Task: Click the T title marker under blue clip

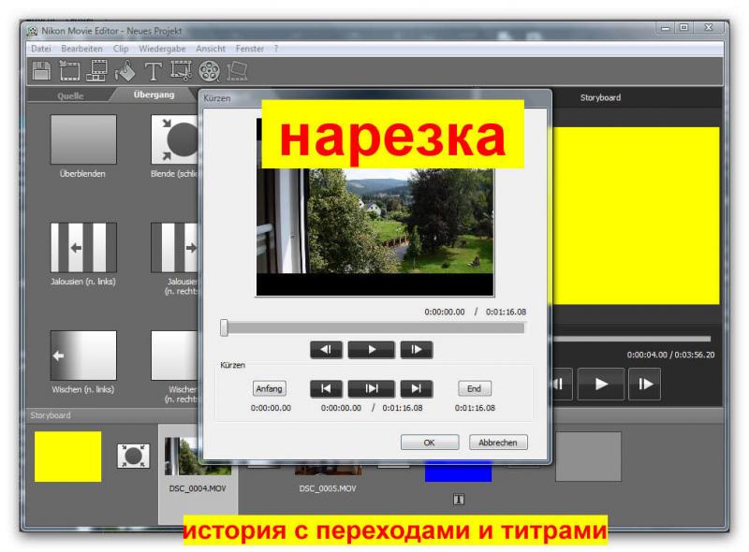Action: 459,500
